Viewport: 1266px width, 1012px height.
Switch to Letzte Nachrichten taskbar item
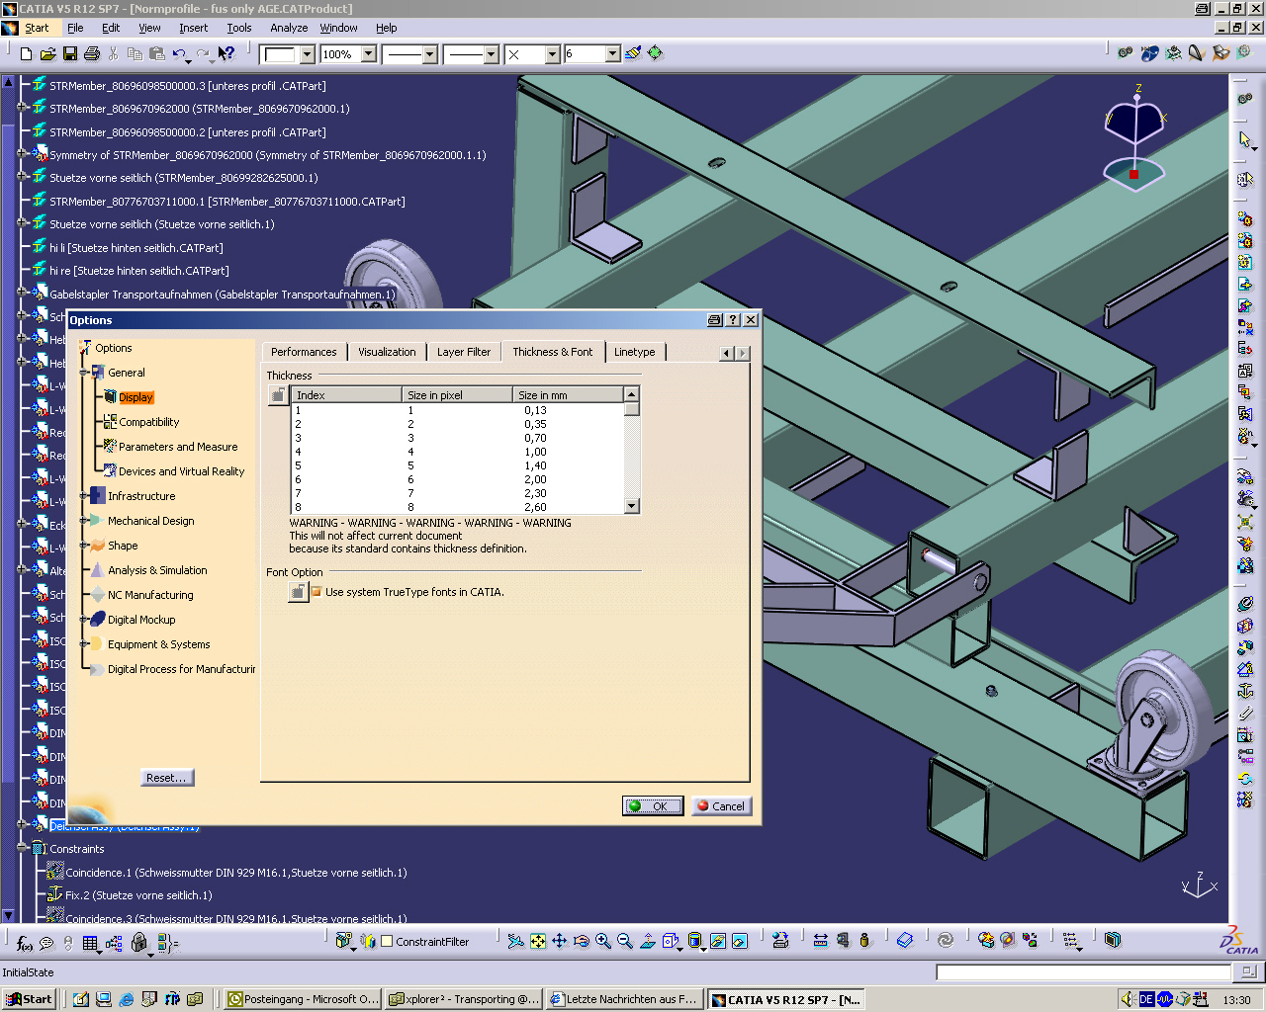click(624, 999)
